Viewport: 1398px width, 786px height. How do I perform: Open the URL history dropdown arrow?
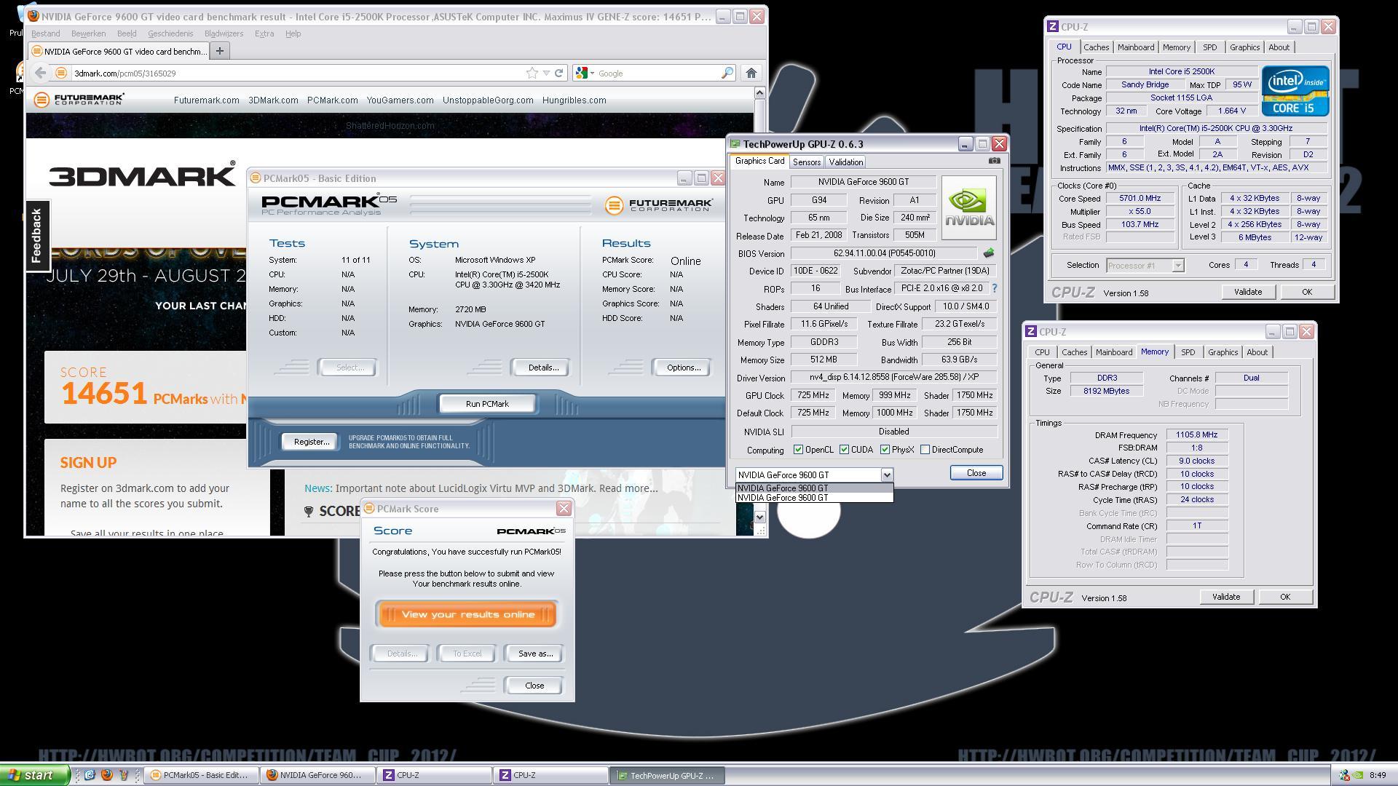pos(546,73)
